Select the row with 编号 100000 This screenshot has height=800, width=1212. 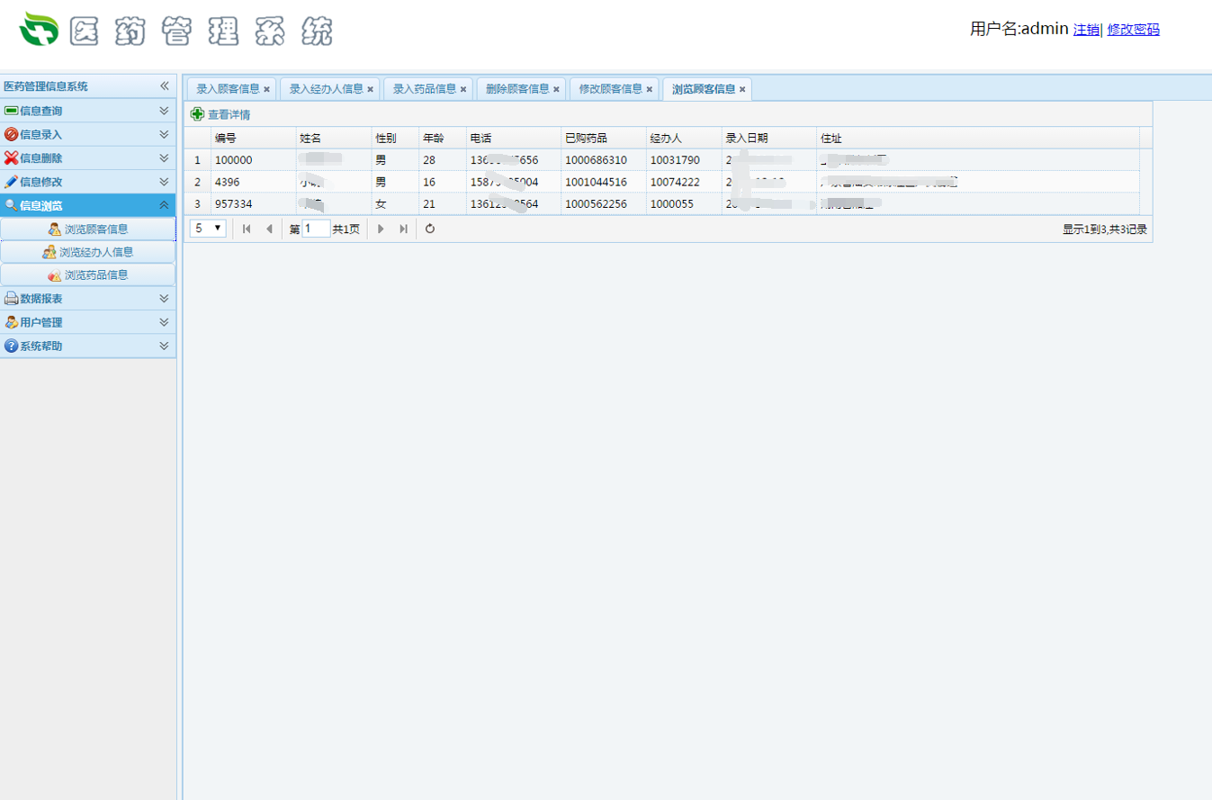pyautogui.click(x=662, y=160)
